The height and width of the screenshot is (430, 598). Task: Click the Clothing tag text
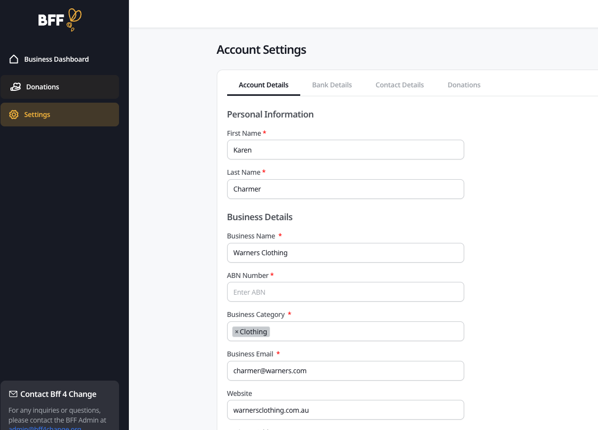point(253,332)
